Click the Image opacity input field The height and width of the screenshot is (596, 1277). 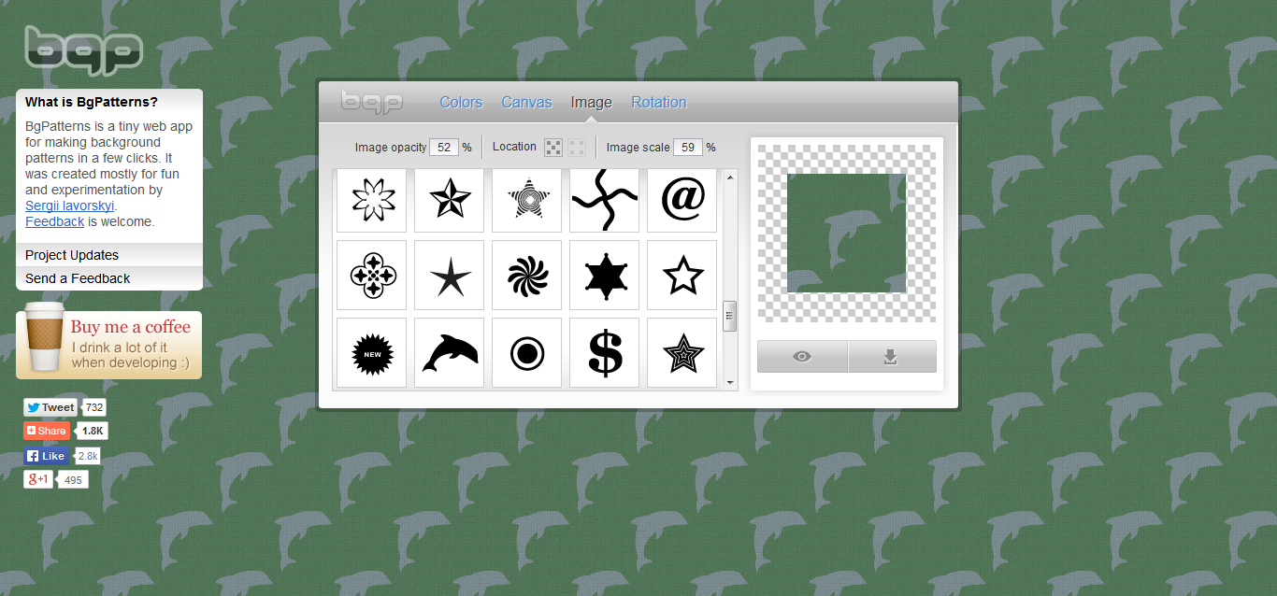444,147
